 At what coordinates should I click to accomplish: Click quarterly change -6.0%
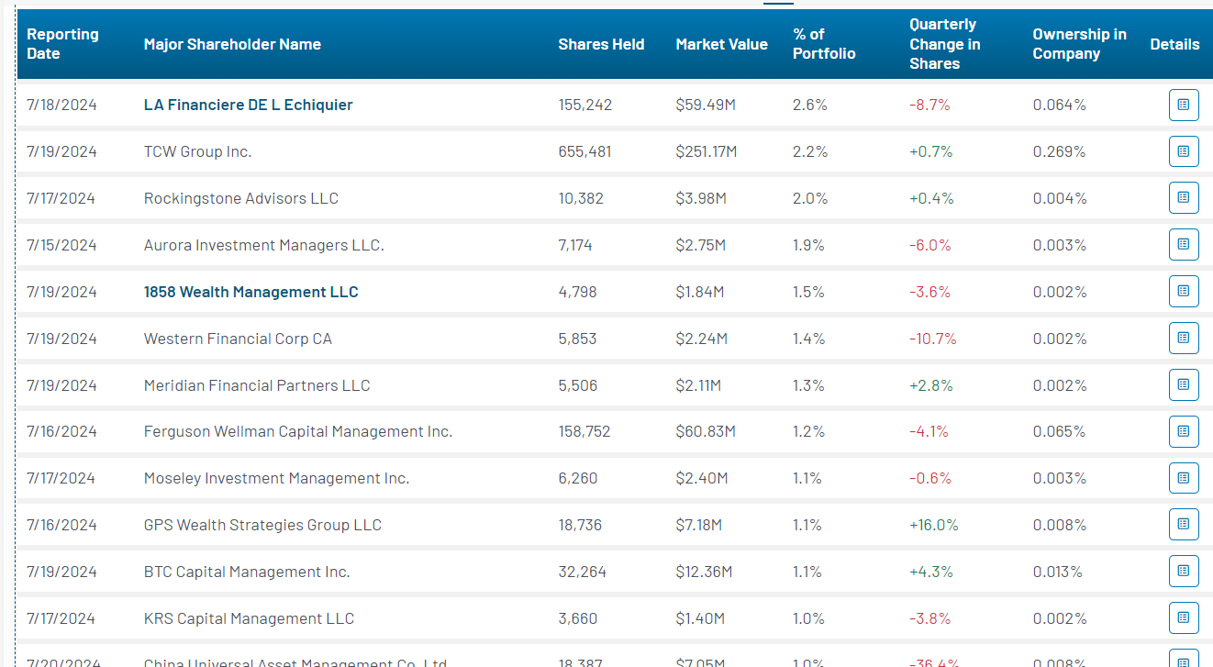[929, 245]
